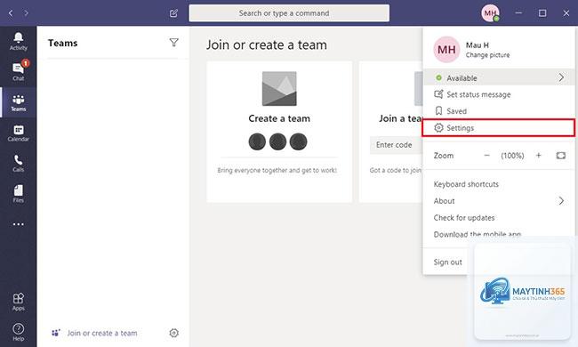Screen dimensions: 578x347
Task: Click the large MH picture in profile menu
Action: (x=446, y=50)
